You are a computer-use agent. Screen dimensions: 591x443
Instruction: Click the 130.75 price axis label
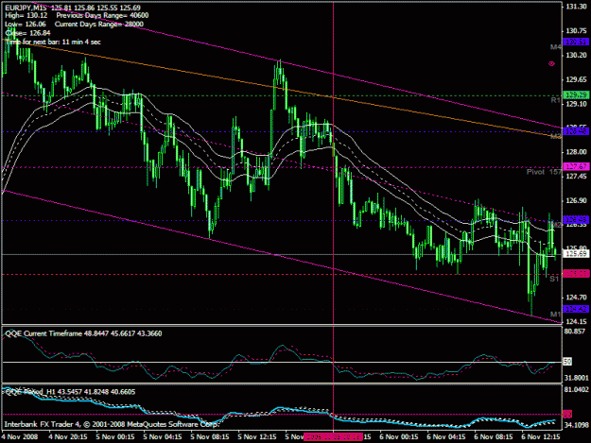tap(577, 31)
